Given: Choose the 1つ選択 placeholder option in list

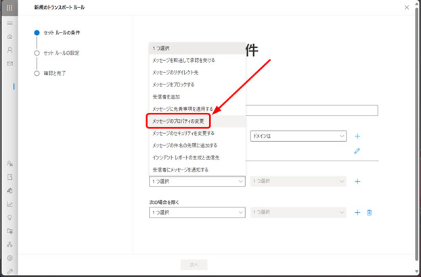Looking at the screenshot, I should [x=198, y=48].
